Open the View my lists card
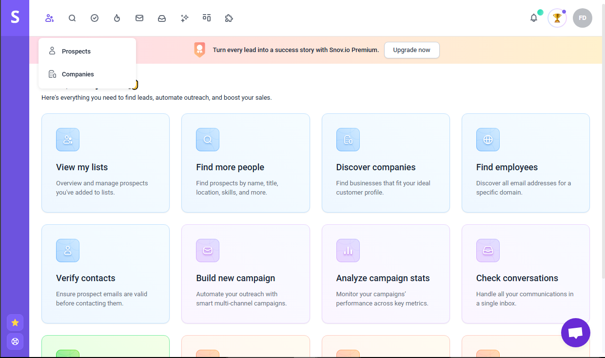The height and width of the screenshot is (358, 605). point(105,163)
